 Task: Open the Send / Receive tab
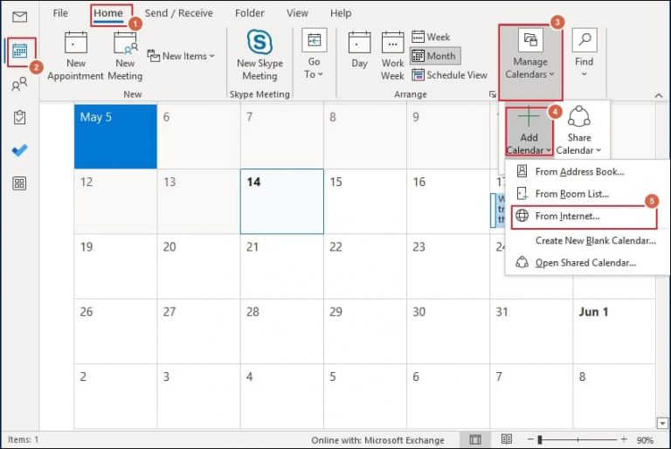point(178,13)
